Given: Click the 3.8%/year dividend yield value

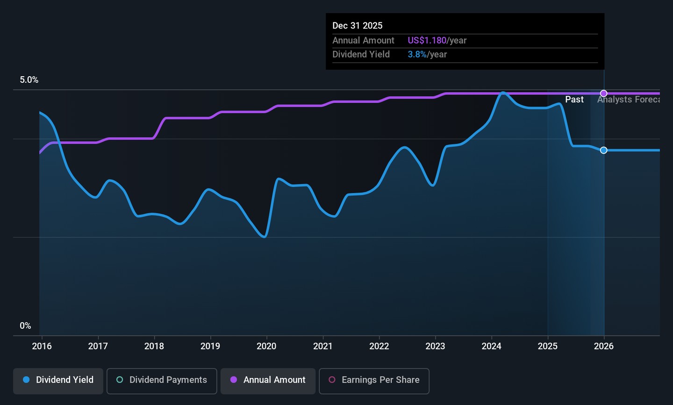Looking at the screenshot, I should point(427,55).
